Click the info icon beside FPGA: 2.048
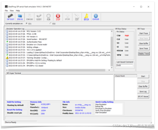The height and width of the screenshot is (130, 158). coord(7,34)
